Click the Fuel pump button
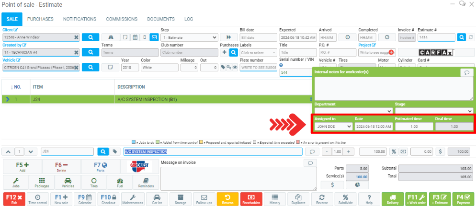476x207 pixels. pyautogui.click(x=120, y=182)
